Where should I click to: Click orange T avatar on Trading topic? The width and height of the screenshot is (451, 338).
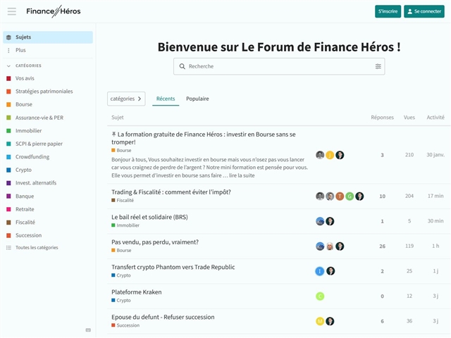(340, 196)
